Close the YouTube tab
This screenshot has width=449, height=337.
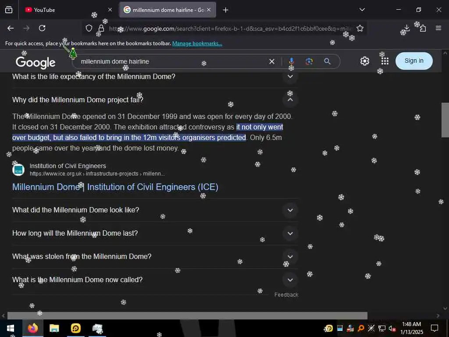click(110, 10)
